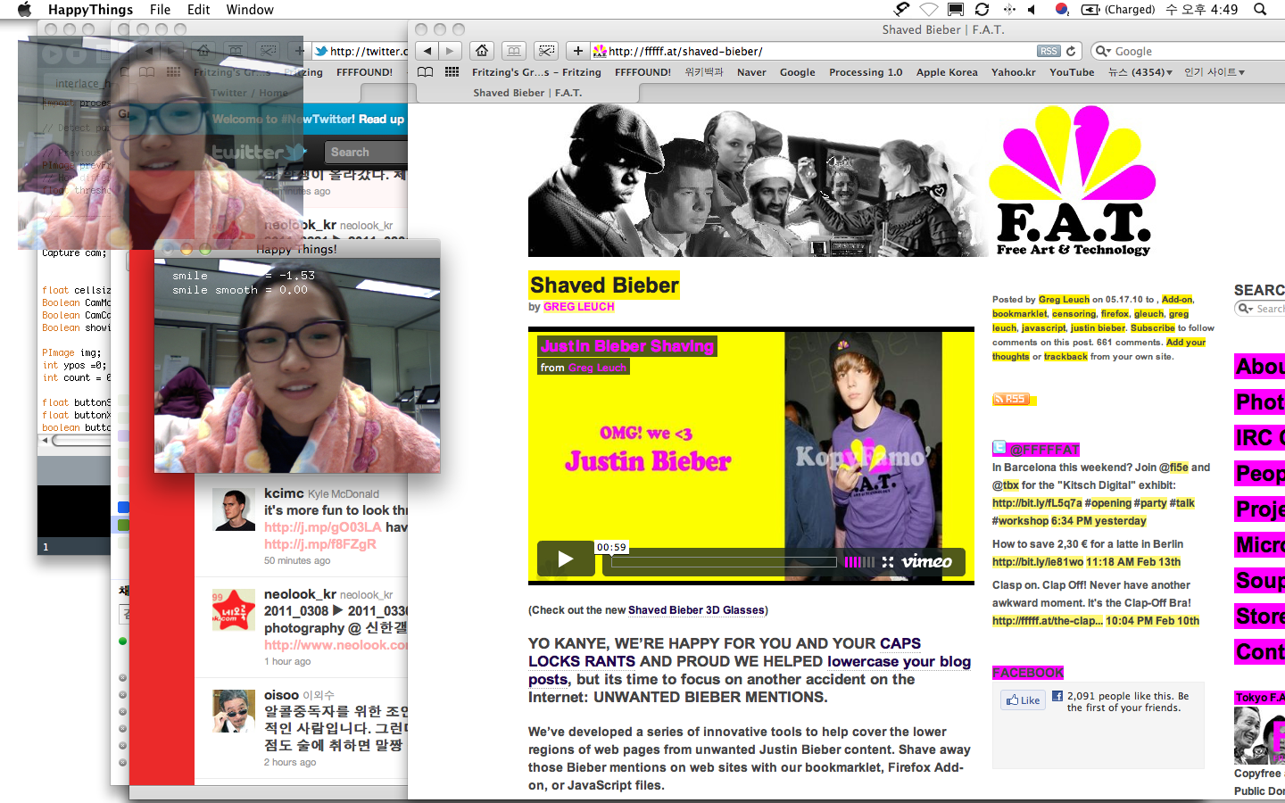The height and width of the screenshot is (803, 1285).
Task: Enter fullscreen on the Vimeo player
Action: point(887,562)
